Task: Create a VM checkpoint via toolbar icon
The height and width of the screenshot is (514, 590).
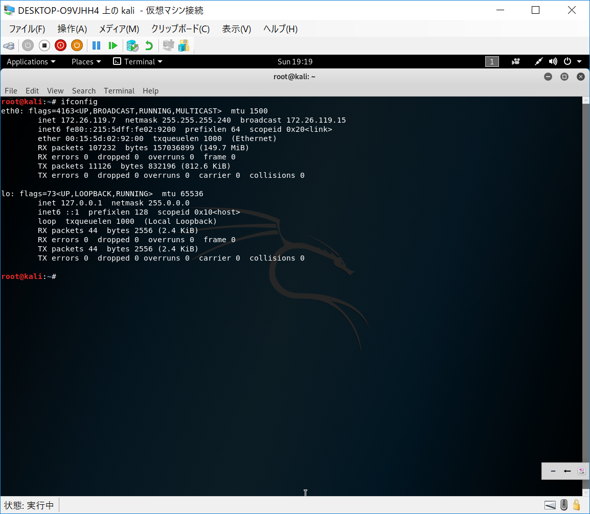Action: 132,45
